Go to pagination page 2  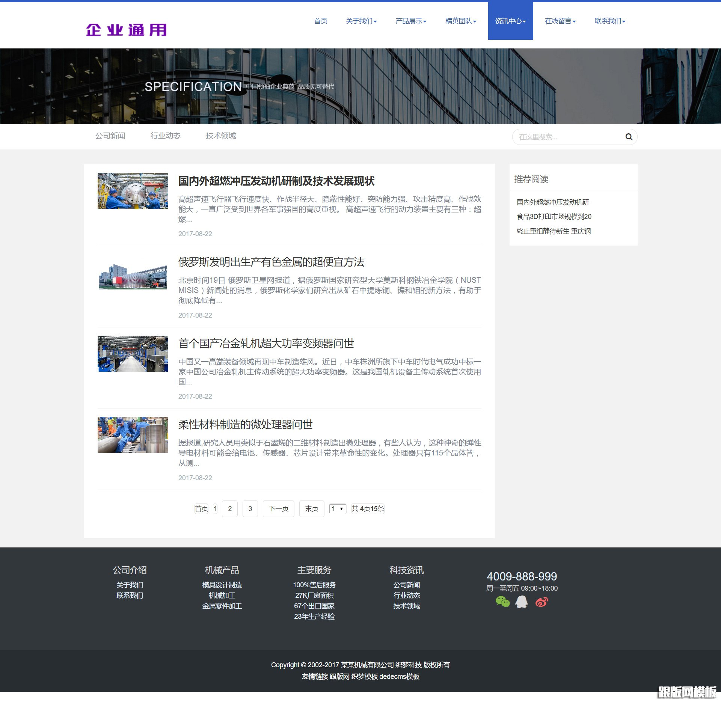point(230,509)
